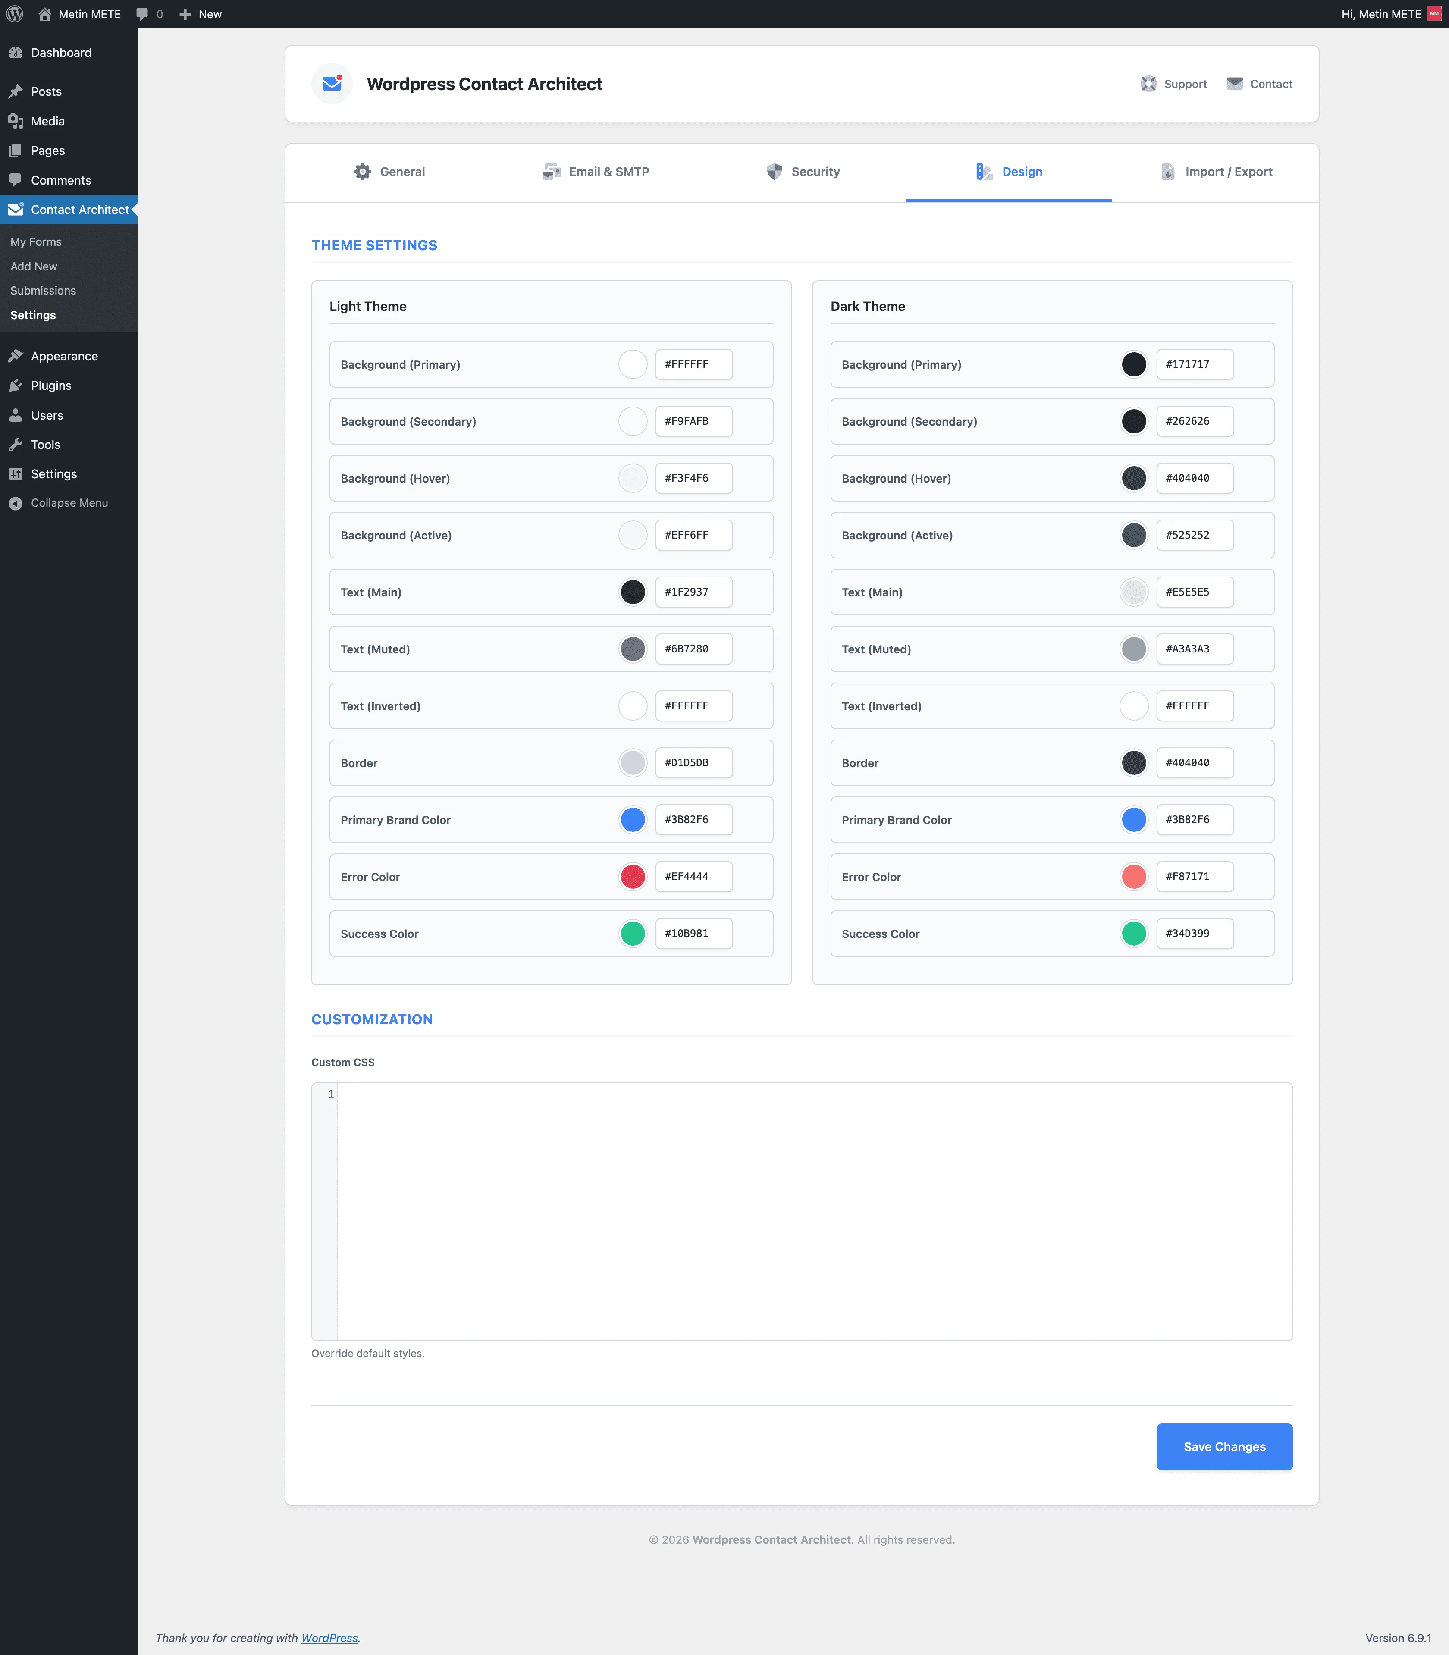Click the Save Changes button
Viewport: 1449px width, 1655px height.
(1223, 1446)
